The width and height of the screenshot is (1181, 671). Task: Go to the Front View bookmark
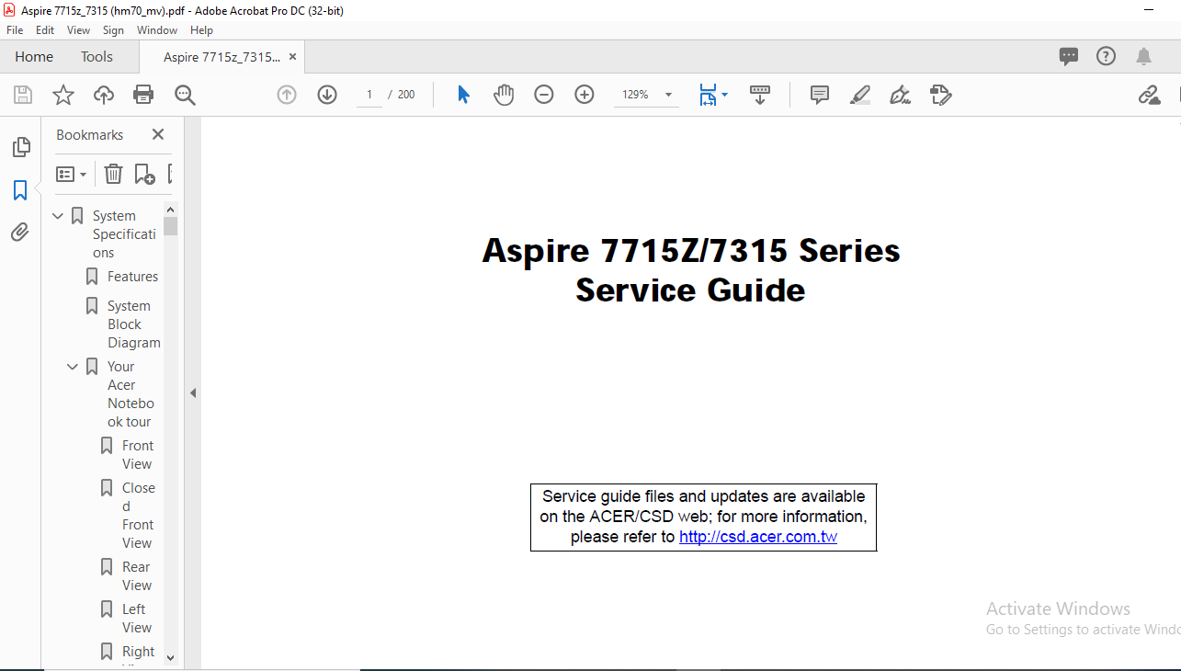(138, 455)
